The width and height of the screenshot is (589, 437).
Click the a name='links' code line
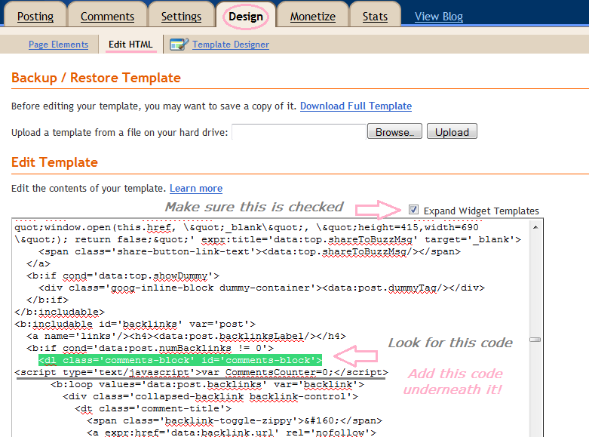tap(186, 336)
